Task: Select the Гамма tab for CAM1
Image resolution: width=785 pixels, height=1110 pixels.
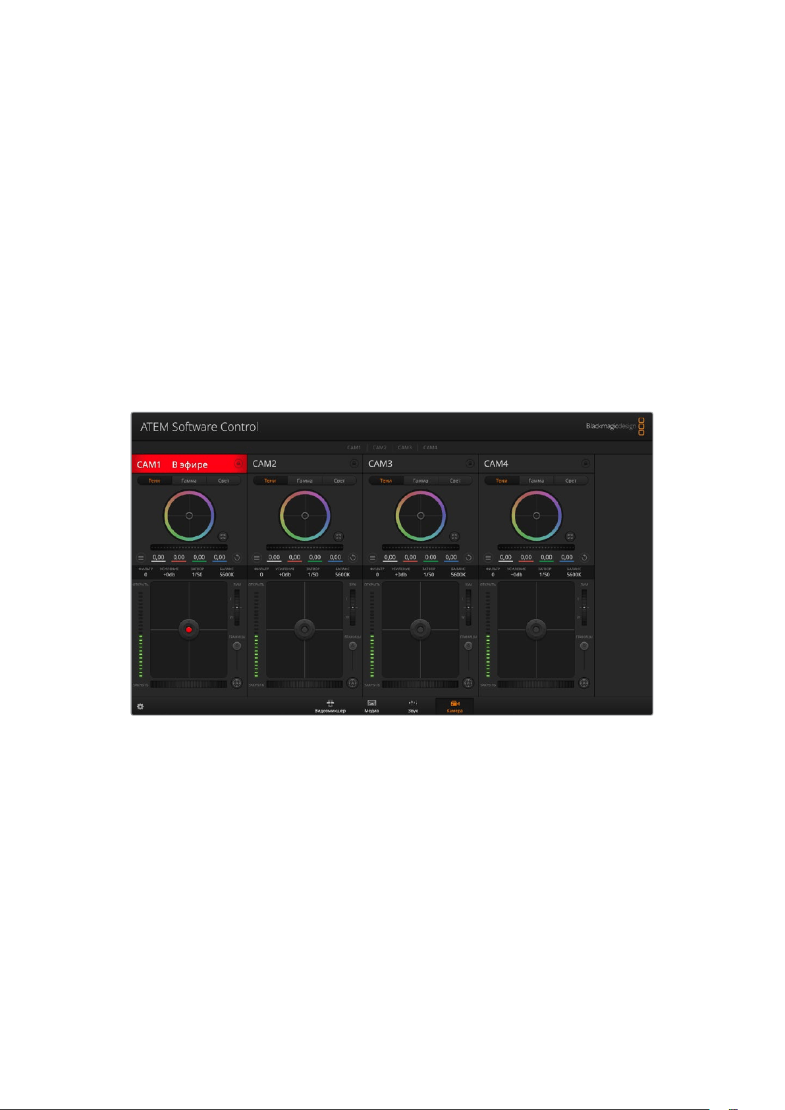Action: tap(189, 481)
